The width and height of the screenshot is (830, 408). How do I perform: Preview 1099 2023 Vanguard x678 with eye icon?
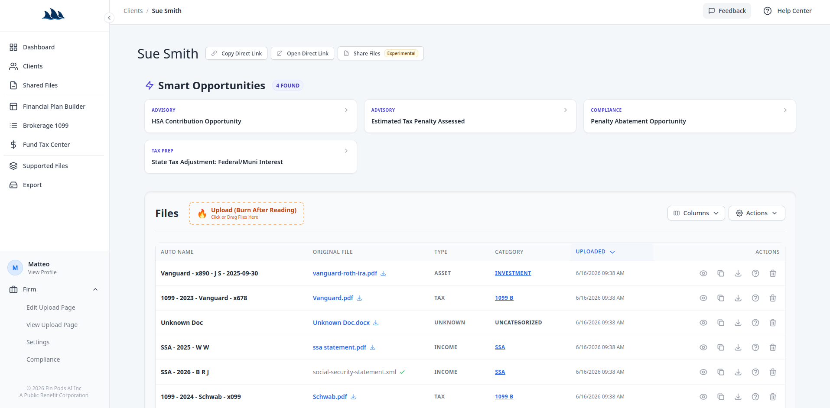tap(703, 298)
